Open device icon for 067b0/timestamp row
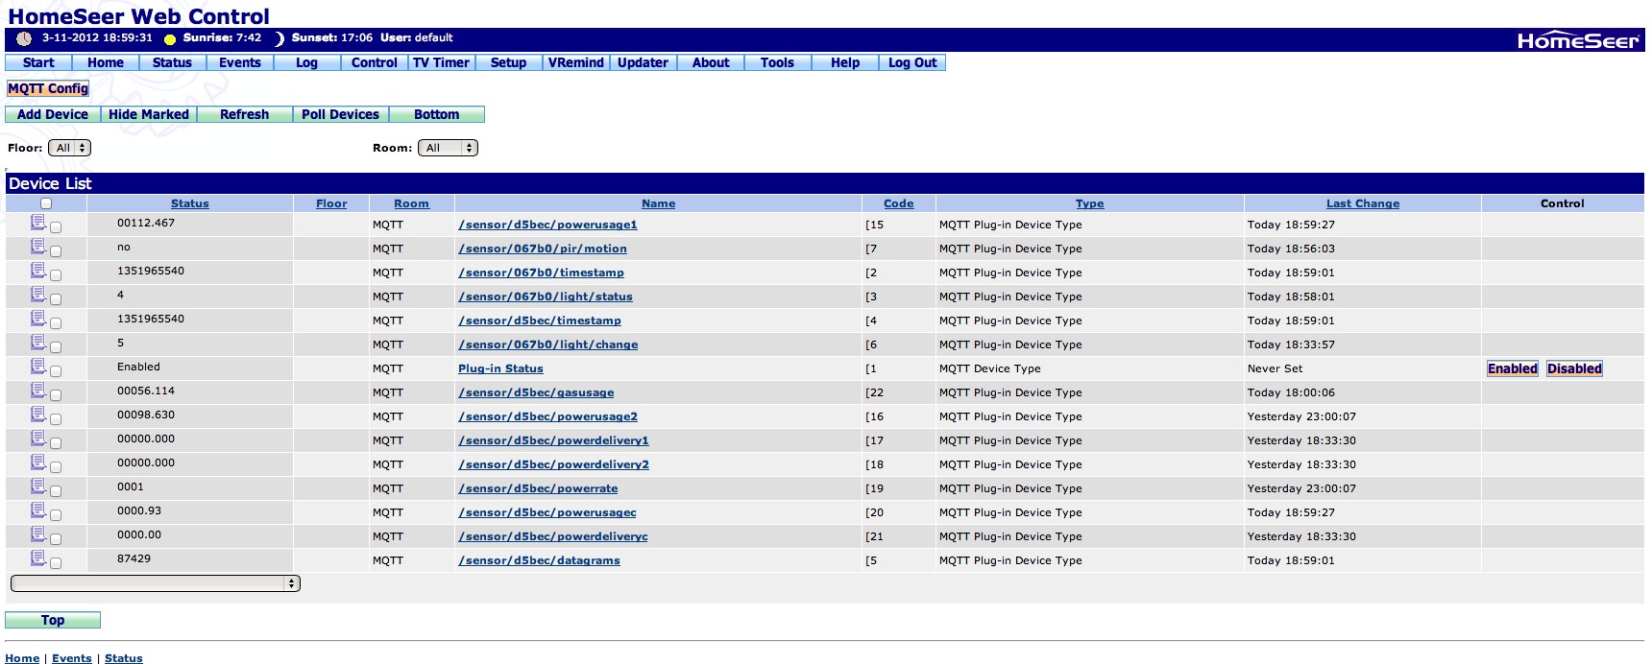Image resolution: width=1652 pixels, height=664 pixels. pyautogui.click(x=38, y=271)
